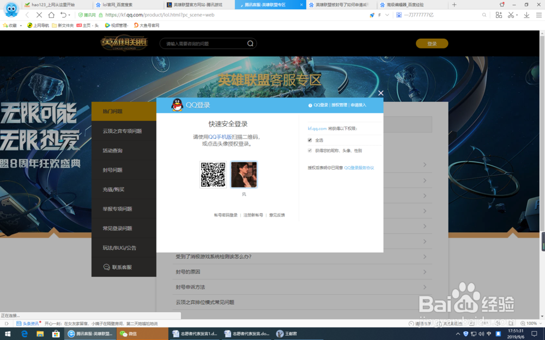The height and width of the screenshot is (340, 545).
Task: Click the QQ avatar thumbnail to authorize login
Action: (x=244, y=174)
